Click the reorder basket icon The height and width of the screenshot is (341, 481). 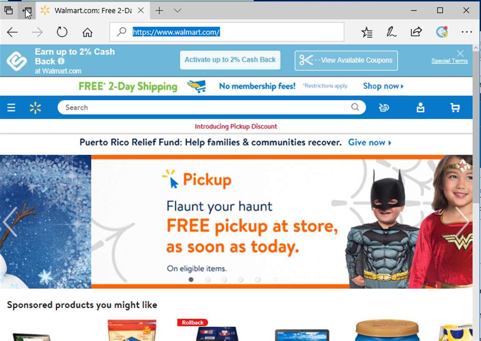click(x=384, y=107)
